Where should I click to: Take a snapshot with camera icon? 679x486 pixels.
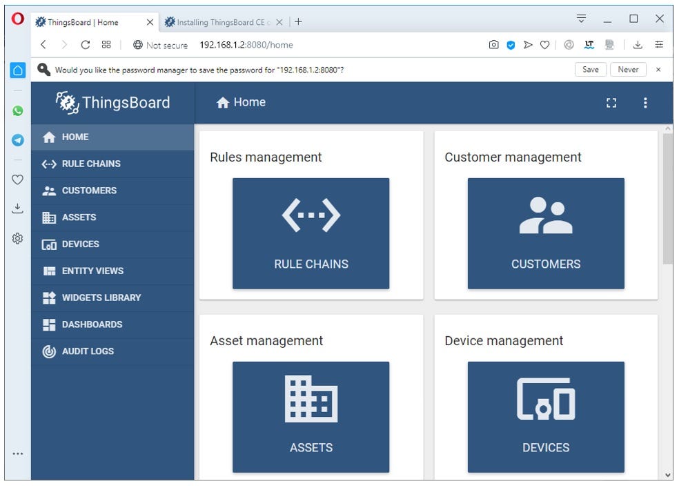[493, 45]
